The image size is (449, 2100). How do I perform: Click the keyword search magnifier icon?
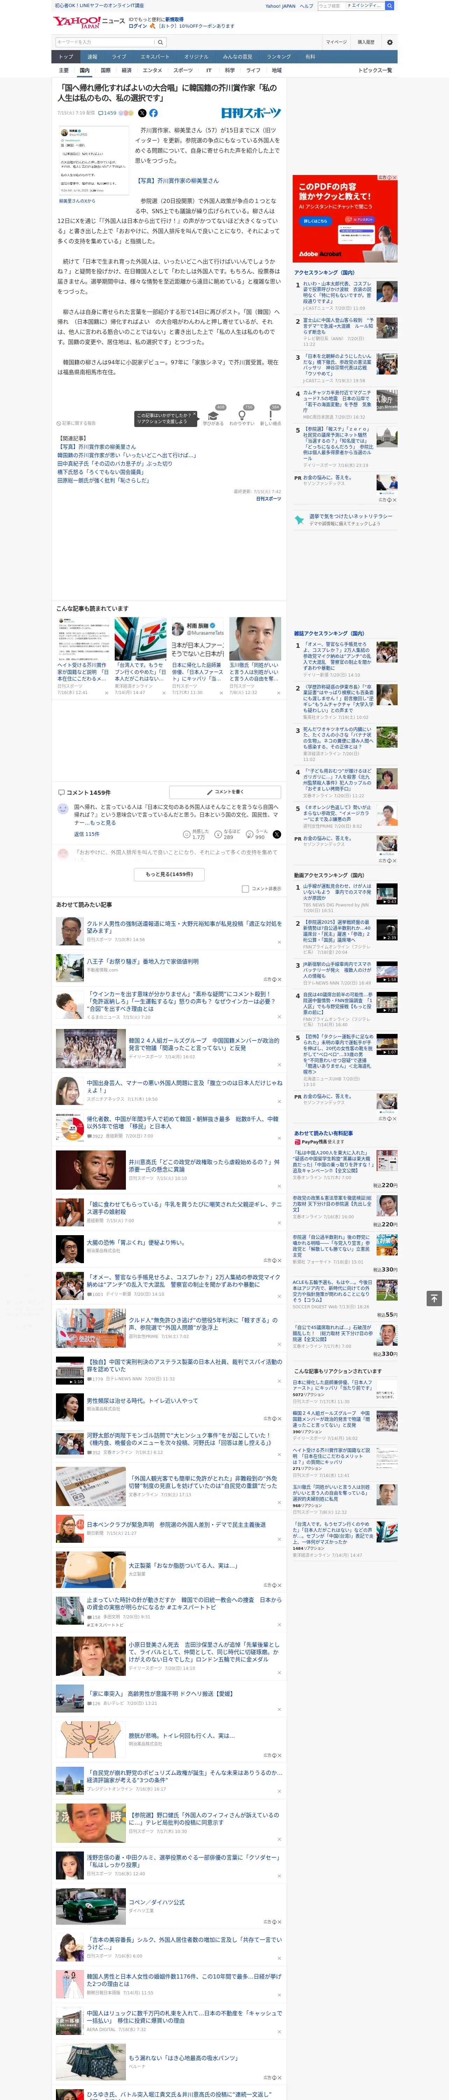click(x=161, y=42)
